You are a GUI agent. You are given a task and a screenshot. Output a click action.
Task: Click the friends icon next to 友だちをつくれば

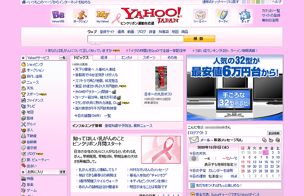193,185
